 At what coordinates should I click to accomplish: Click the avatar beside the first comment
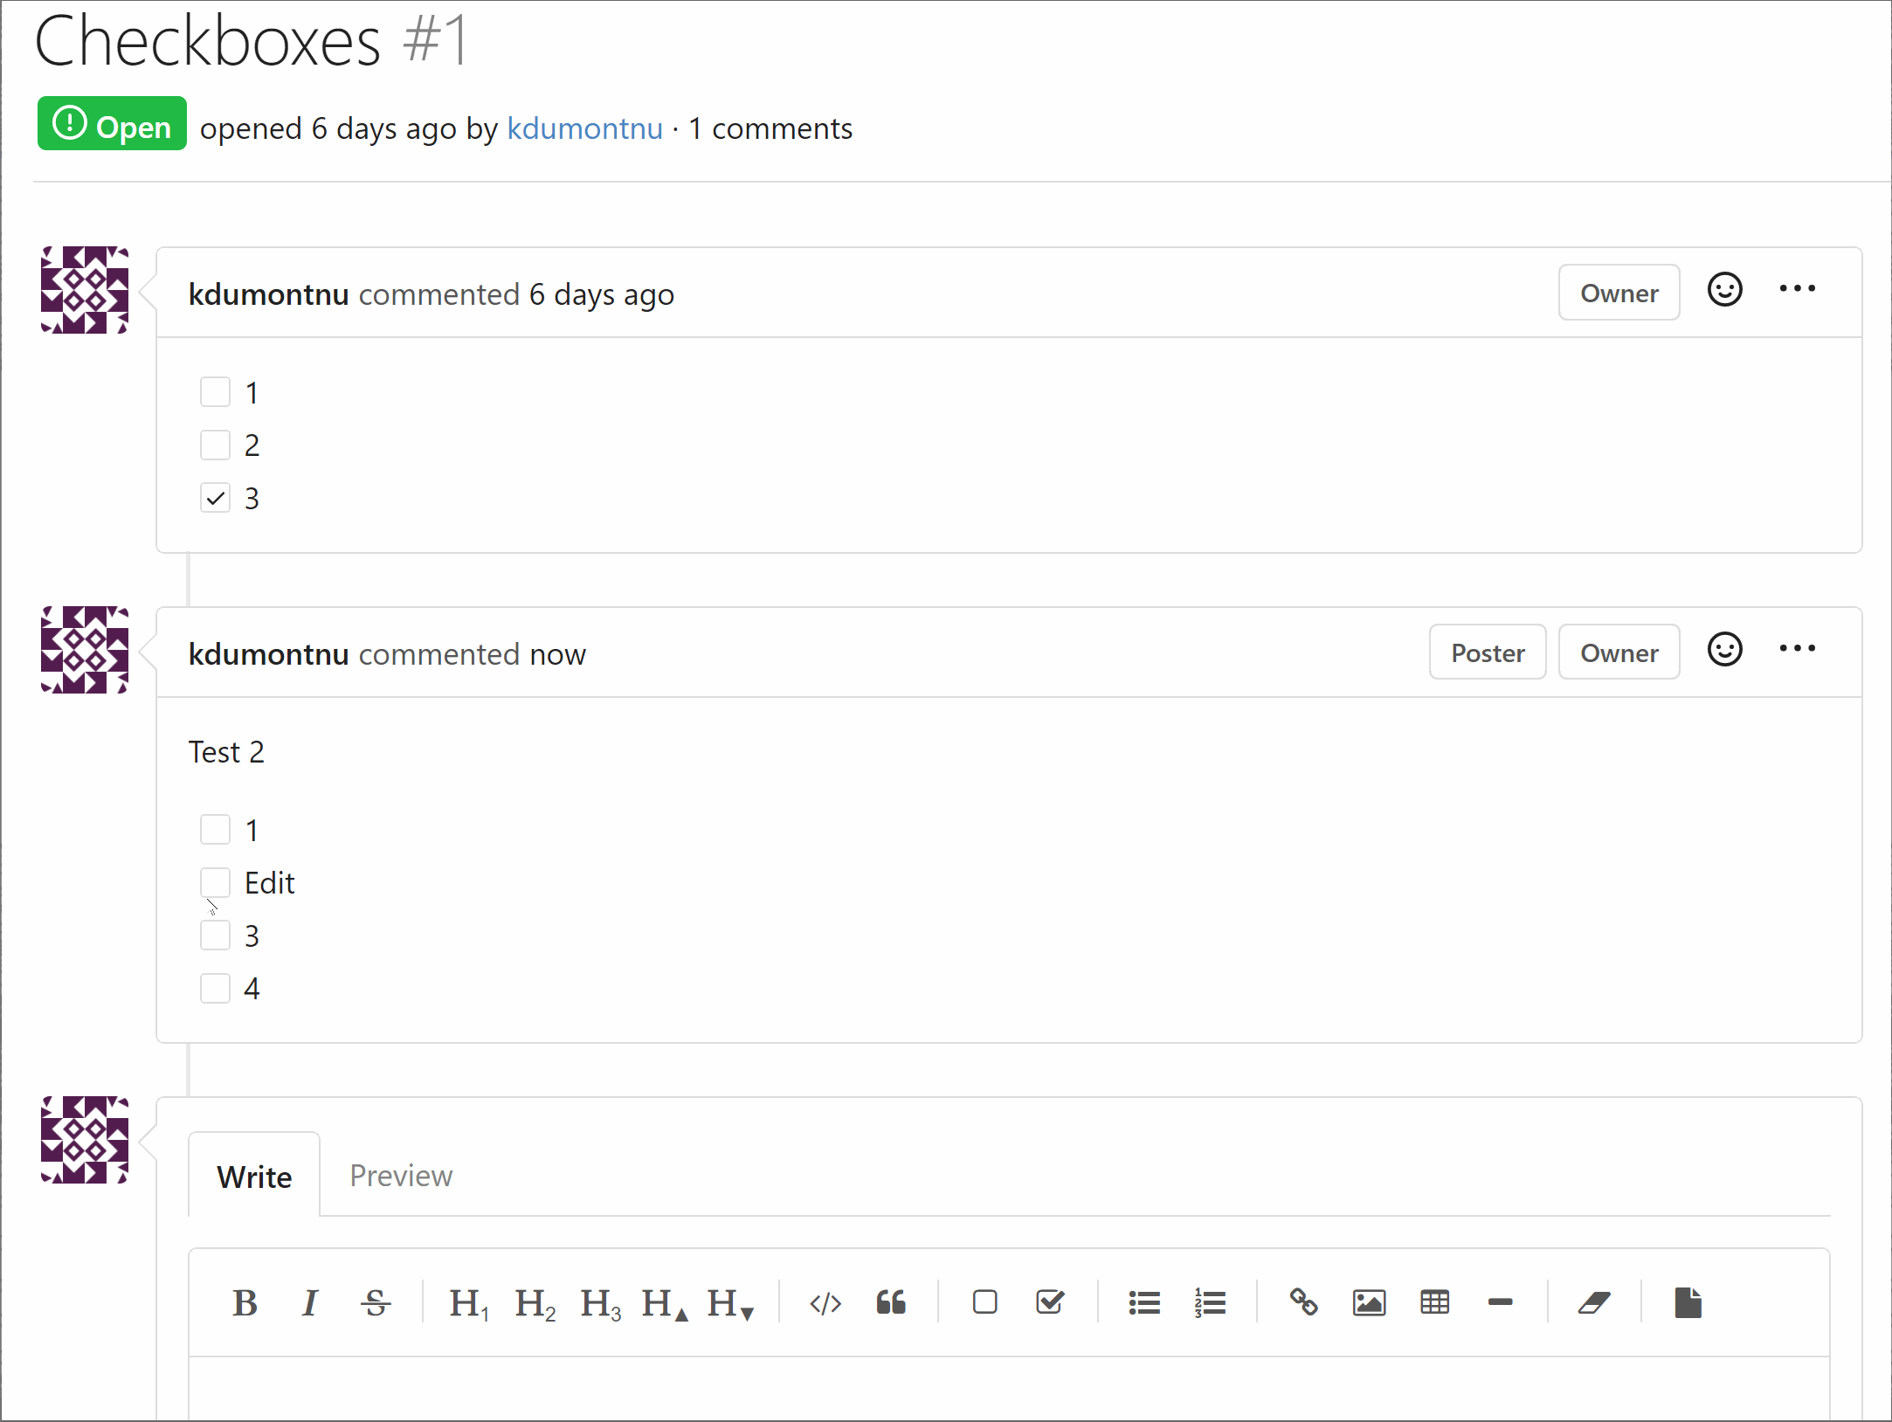click(x=85, y=290)
